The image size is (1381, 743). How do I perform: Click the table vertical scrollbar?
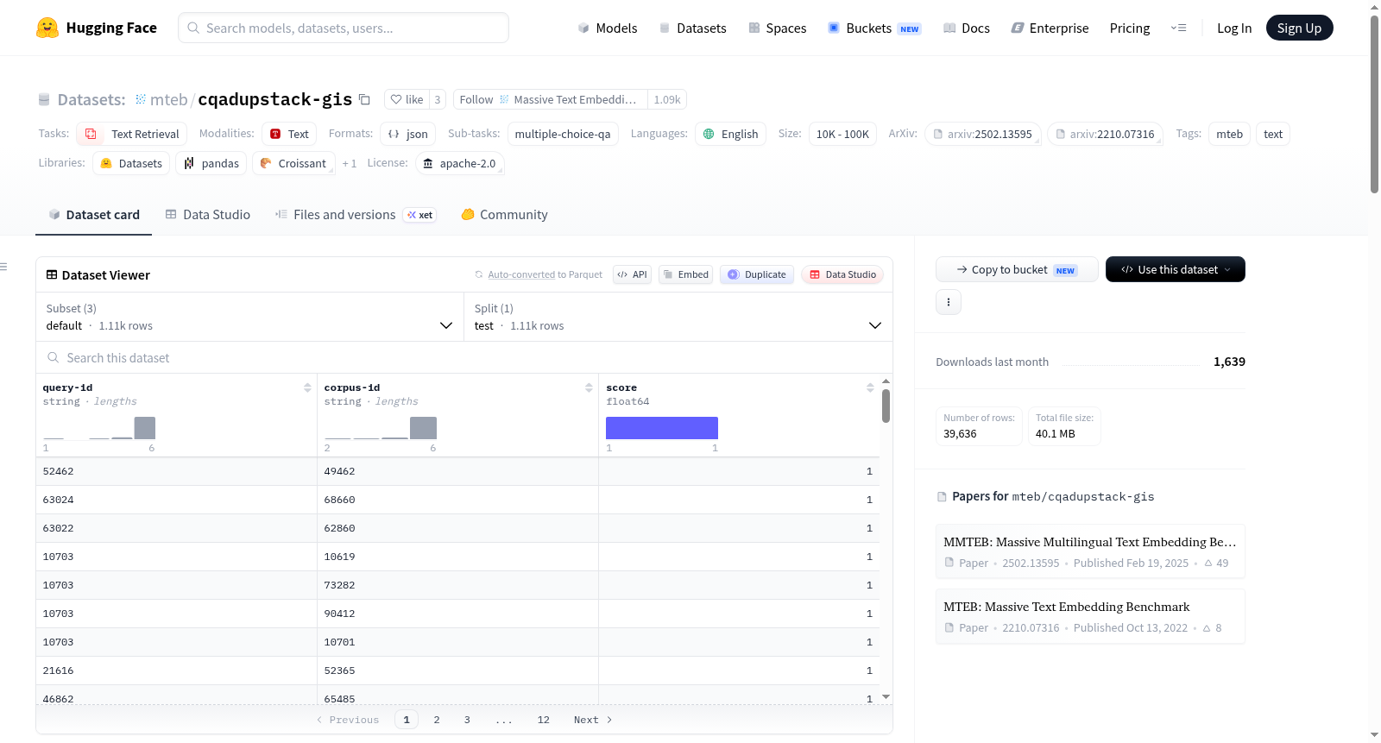(886, 406)
